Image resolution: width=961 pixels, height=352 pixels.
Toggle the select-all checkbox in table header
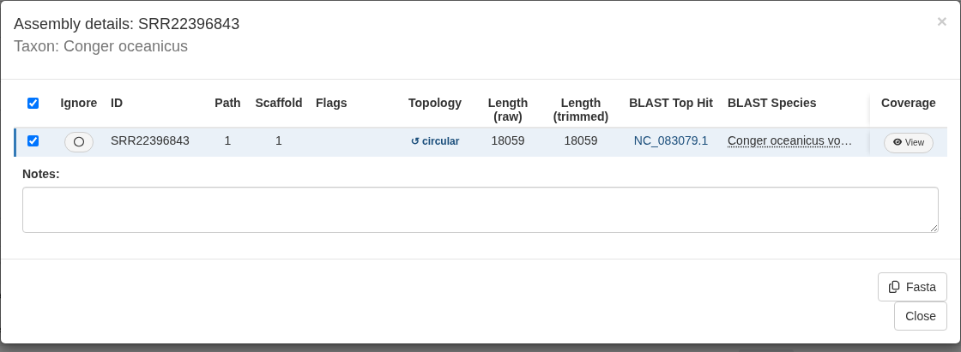(x=33, y=103)
